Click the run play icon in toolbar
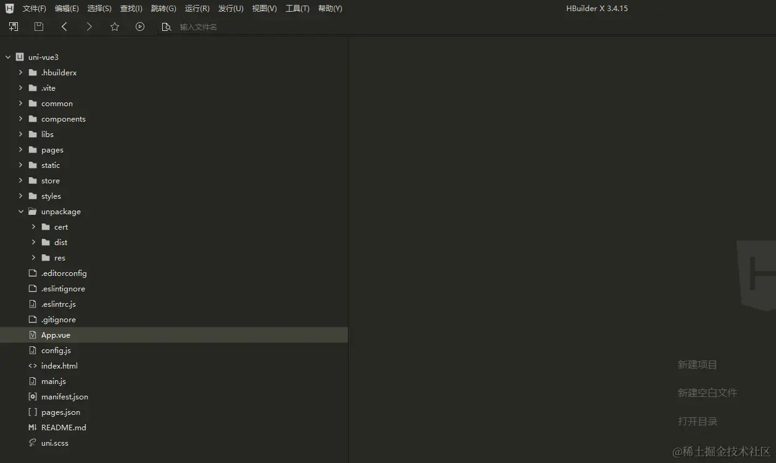This screenshot has width=776, height=463. pos(140,27)
